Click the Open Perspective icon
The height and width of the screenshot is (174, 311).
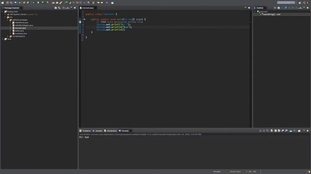pos(300,2)
